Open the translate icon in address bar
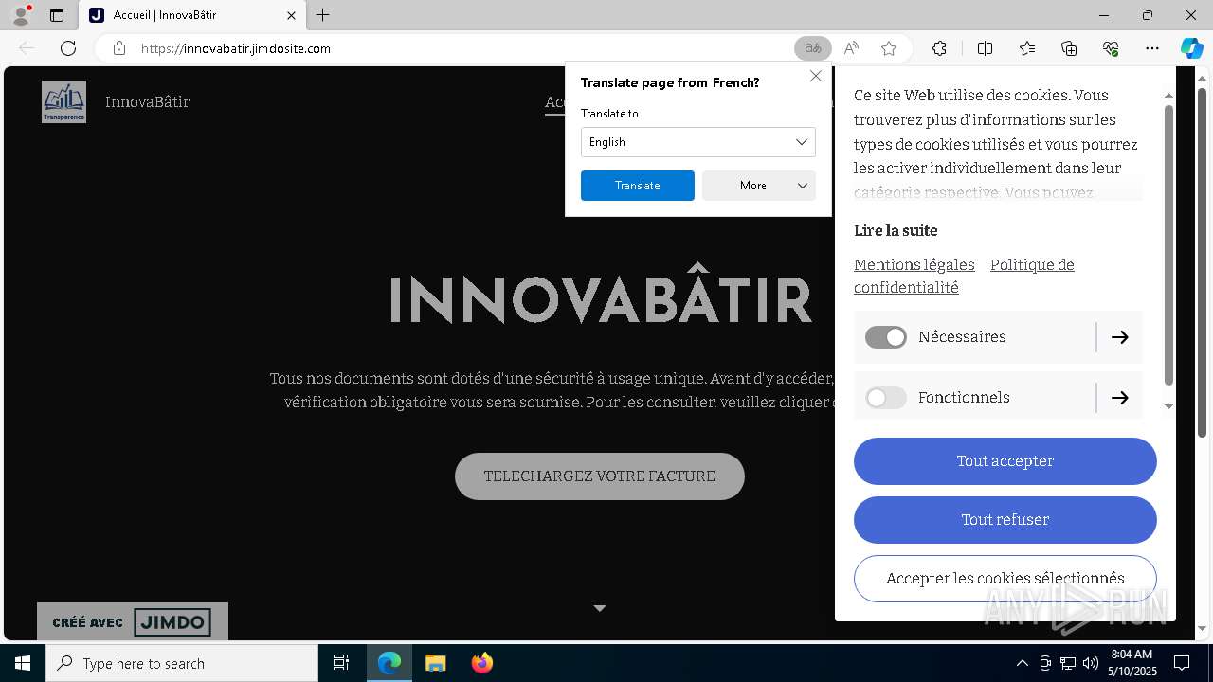Image resolution: width=1213 pixels, height=682 pixels. [x=813, y=48]
